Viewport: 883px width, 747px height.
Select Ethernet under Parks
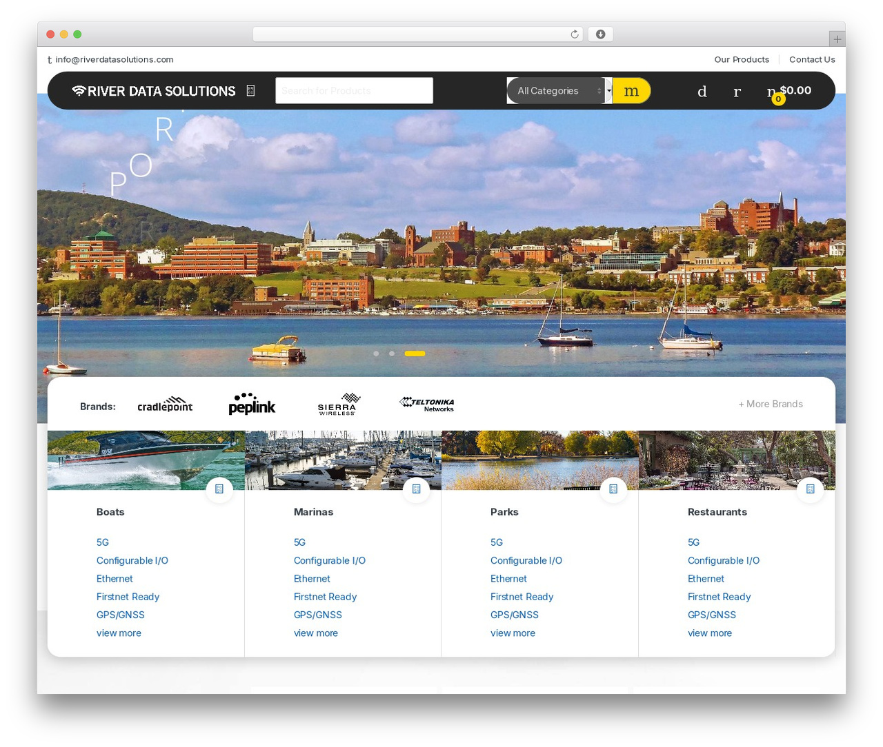pyautogui.click(x=508, y=579)
